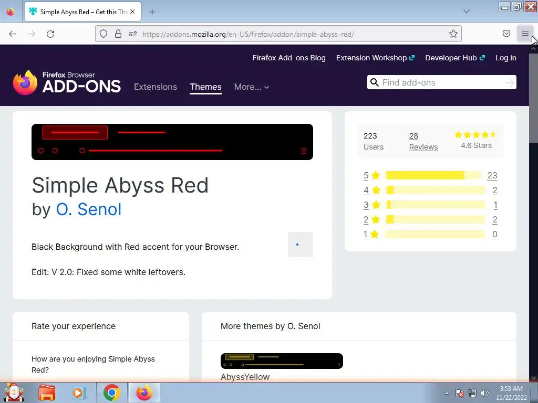The image size is (538, 403).
Task: Open the Start menu Santa icon
Action: click(14, 393)
